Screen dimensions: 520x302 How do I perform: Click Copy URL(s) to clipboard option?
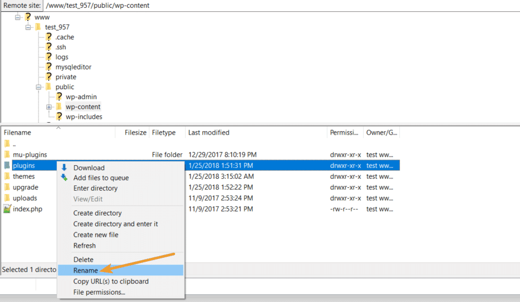tap(111, 281)
